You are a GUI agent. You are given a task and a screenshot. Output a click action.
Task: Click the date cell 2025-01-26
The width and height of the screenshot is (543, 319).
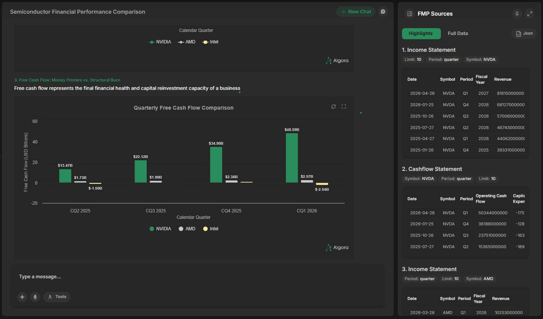(422, 150)
